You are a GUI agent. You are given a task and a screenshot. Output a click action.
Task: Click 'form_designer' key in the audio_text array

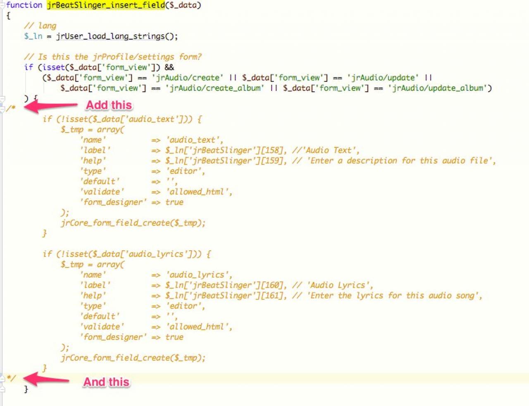[x=113, y=202]
